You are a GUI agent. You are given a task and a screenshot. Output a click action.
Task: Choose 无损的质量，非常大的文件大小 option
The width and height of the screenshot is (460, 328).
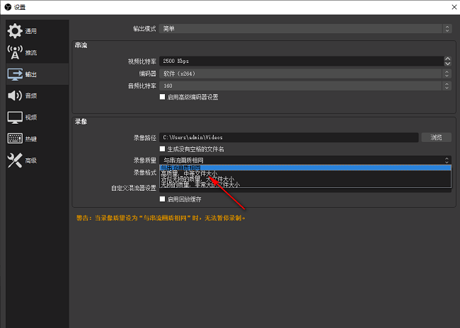click(305, 184)
